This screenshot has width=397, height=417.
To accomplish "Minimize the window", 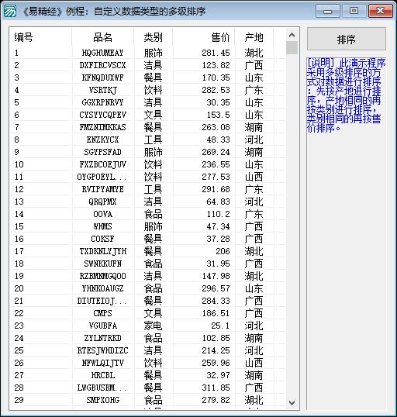I will coord(327,11).
